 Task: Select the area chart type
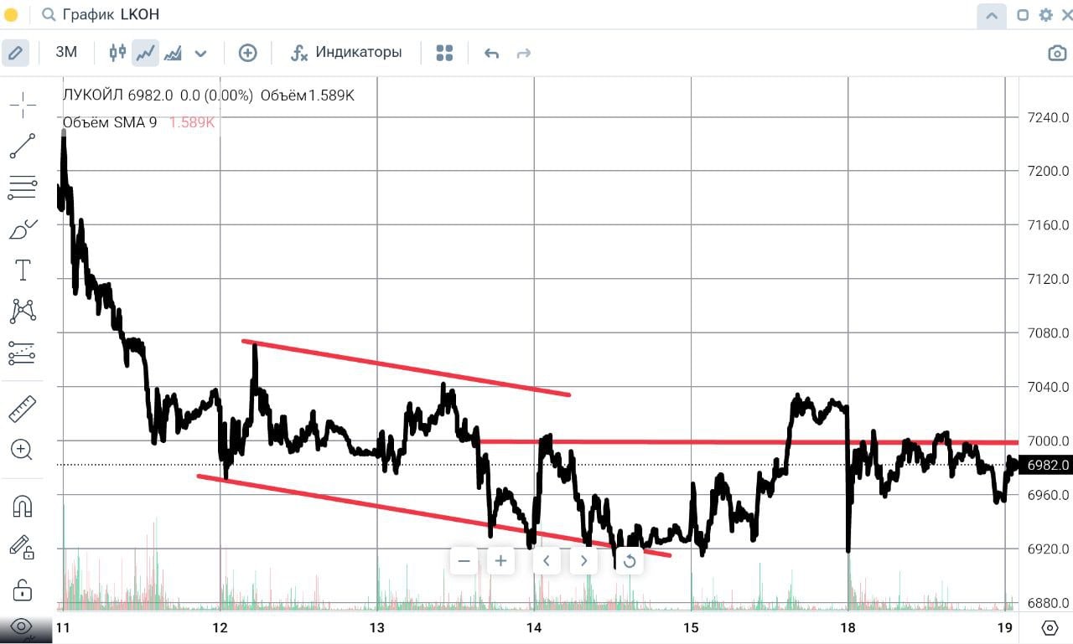click(173, 53)
